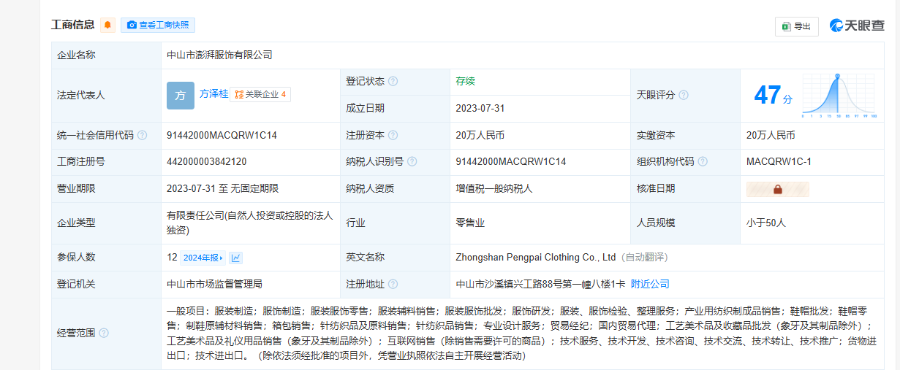The image size is (900, 370).
Task: Click English name Zhongshan Pengpai Clothing Co., Ltd
Action: click(x=536, y=257)
